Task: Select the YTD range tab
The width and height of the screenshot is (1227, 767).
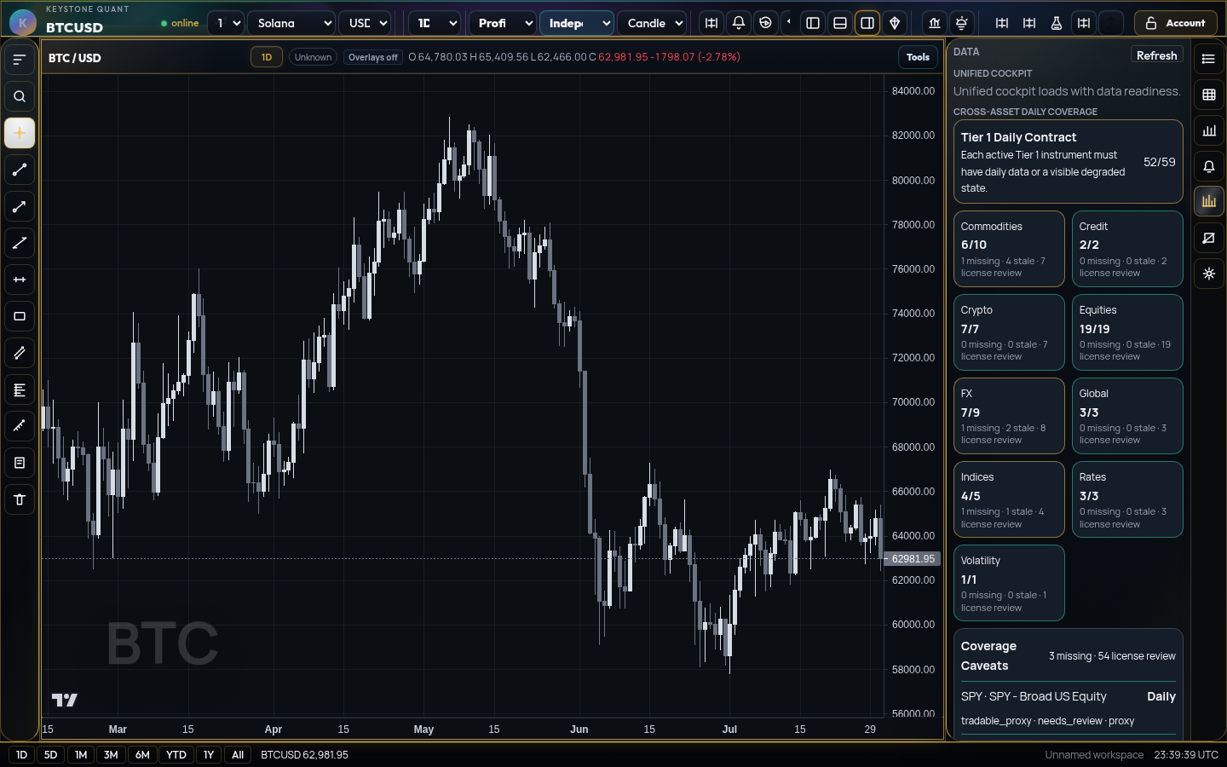Action: pos(176,754)
